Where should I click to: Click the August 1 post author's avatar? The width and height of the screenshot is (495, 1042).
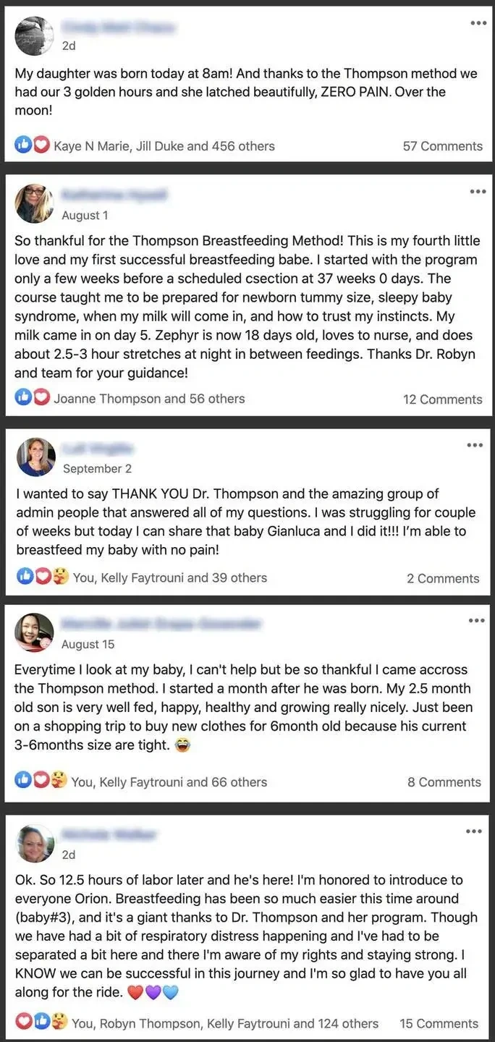coord(34,203)
